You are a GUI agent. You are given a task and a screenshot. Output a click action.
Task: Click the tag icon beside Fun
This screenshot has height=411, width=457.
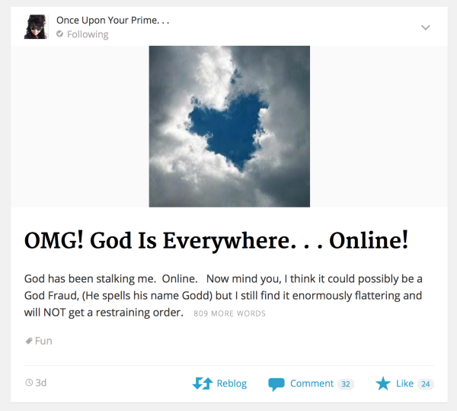pos(29,341)
